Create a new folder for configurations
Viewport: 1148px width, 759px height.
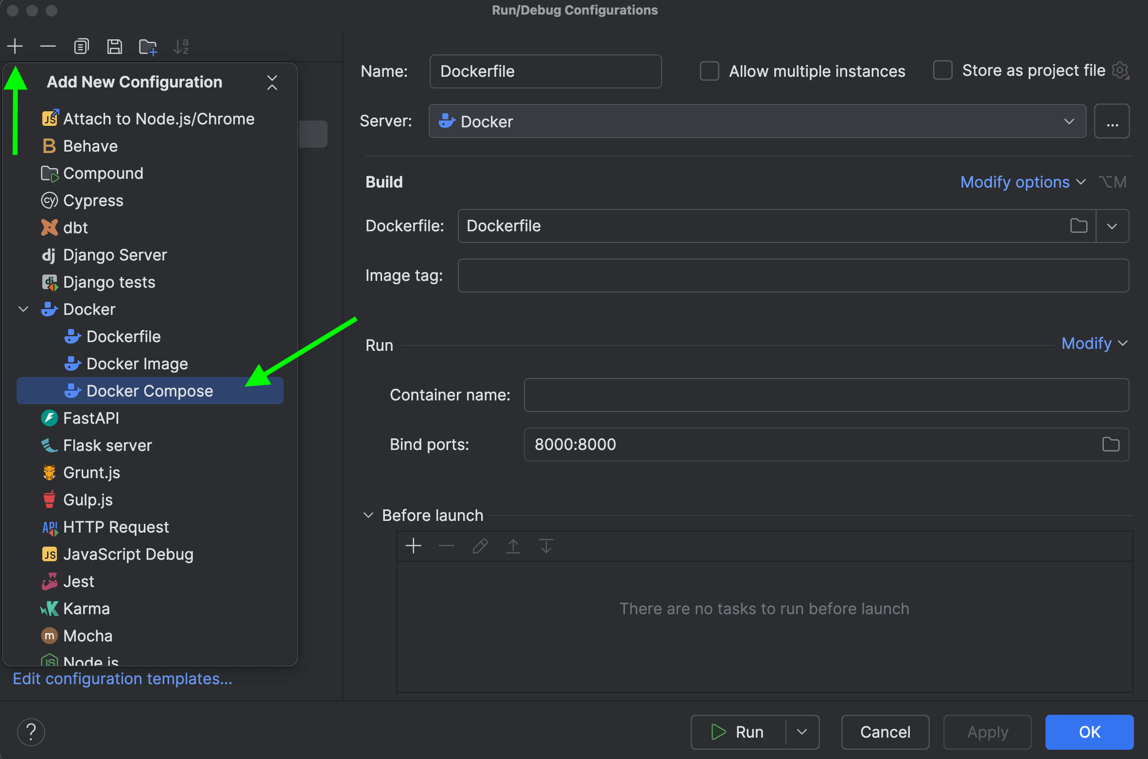tap(147, 46)
